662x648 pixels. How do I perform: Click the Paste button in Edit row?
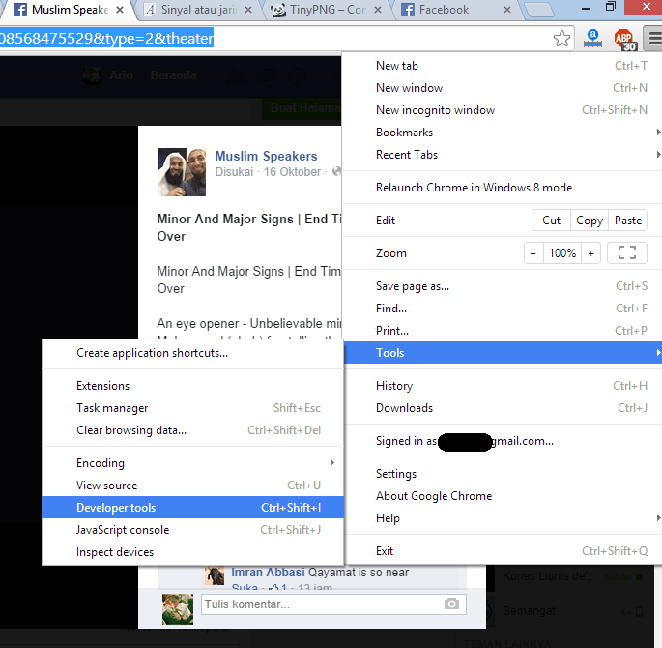click(x=628, y=221)
